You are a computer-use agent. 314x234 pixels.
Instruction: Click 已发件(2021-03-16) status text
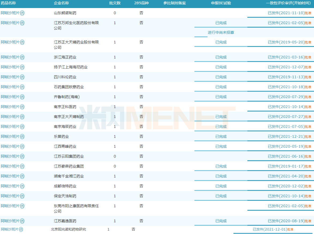(x=286, y=57)
